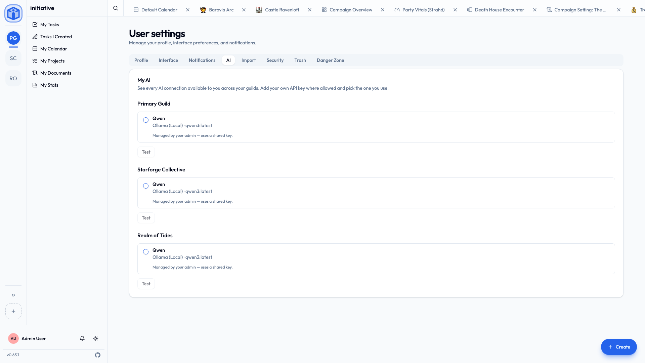Select the PG guild avatar
645x363 pixels.
(x=13, y=38)
